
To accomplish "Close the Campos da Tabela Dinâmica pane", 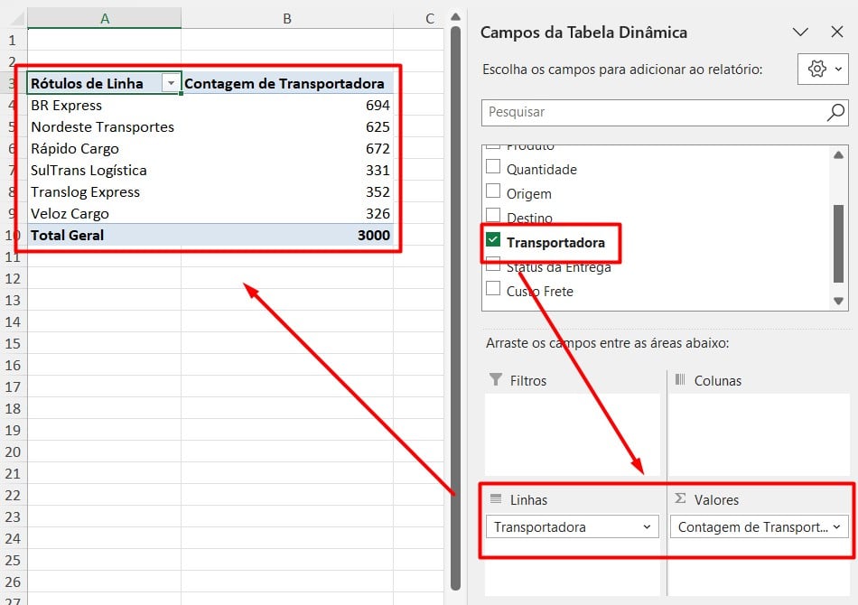I will (x=836, y=32).
